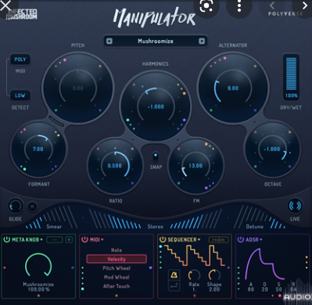The height and width of the screenshot is (305, 312).
Task: Toggle the LOW detect button
Action: 20,95
